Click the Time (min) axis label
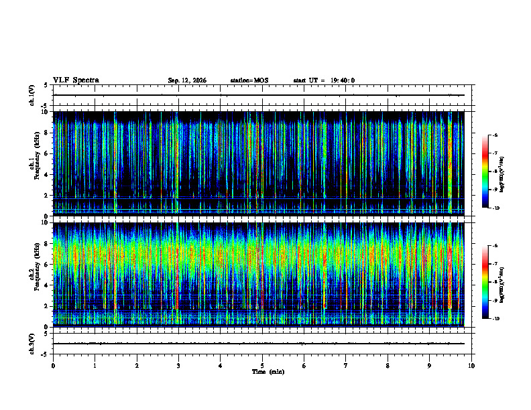Viewport: 531px width, 410px height. 268,372
